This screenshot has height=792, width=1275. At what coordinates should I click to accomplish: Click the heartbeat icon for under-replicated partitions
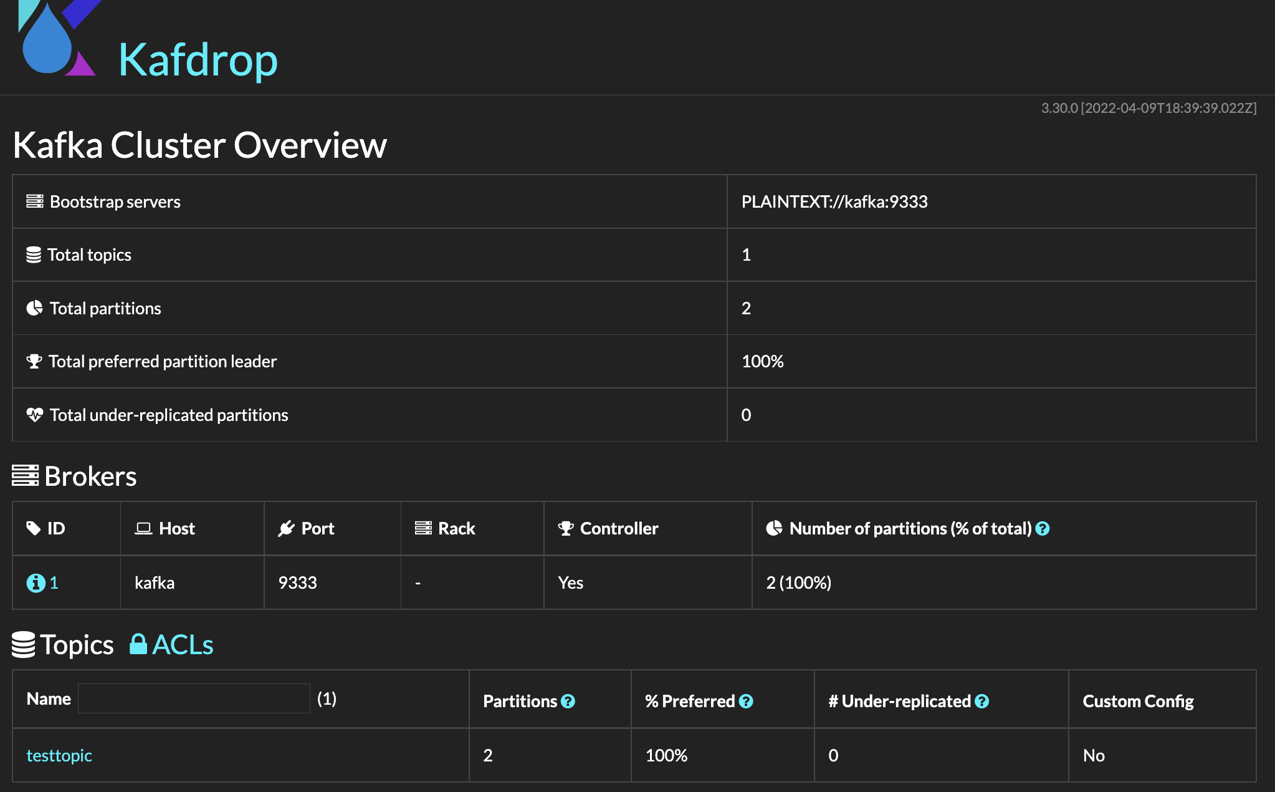click(x=34, y=415)
